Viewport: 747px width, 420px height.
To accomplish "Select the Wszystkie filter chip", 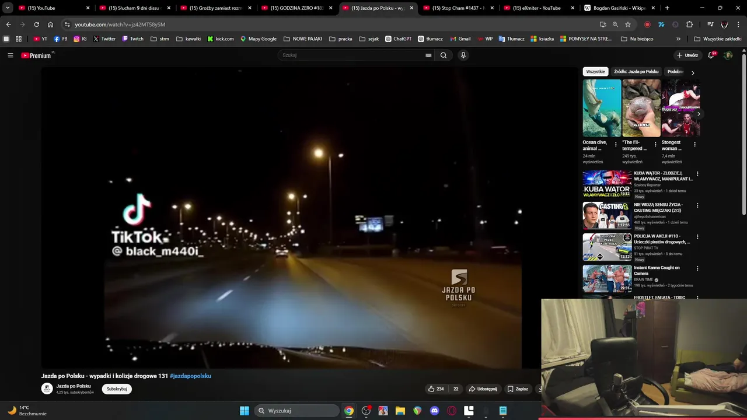I will [595, 72].
